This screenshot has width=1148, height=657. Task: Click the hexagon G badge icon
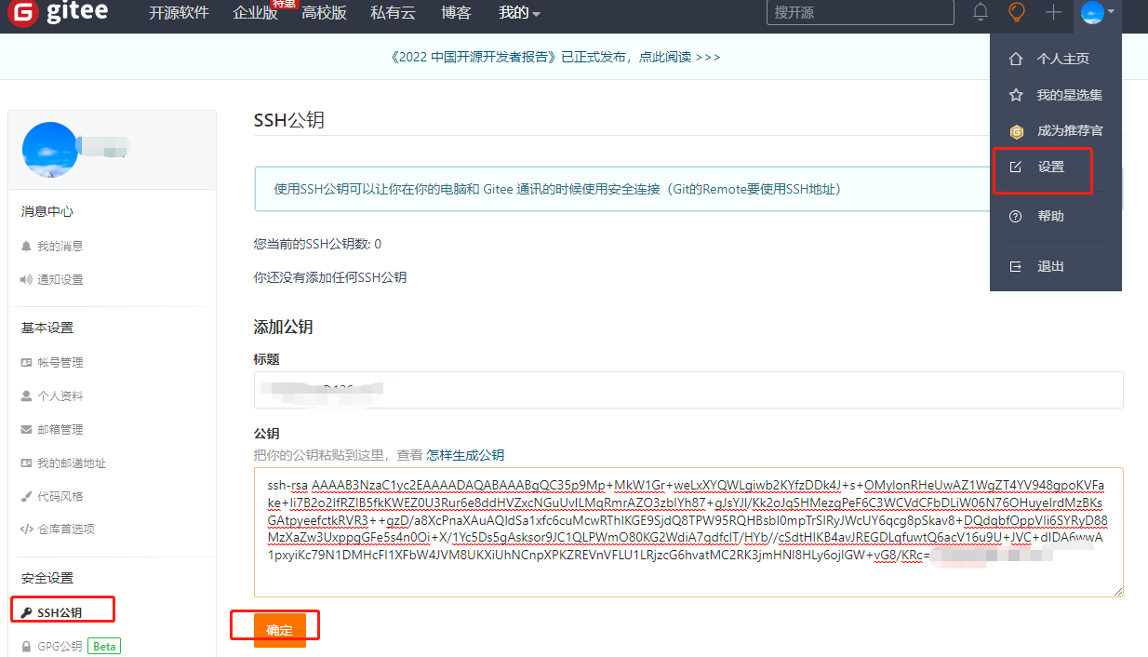tap(1016, 131)
